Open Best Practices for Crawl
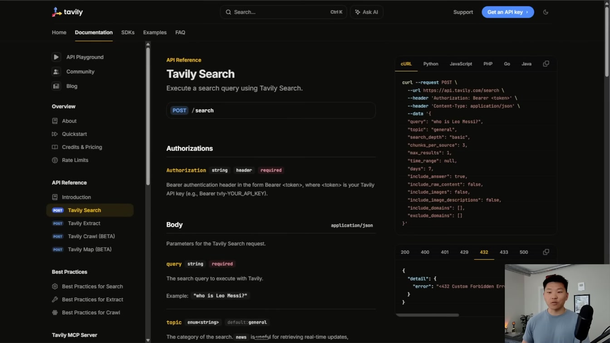610x343 pixels. click(91, 313)
